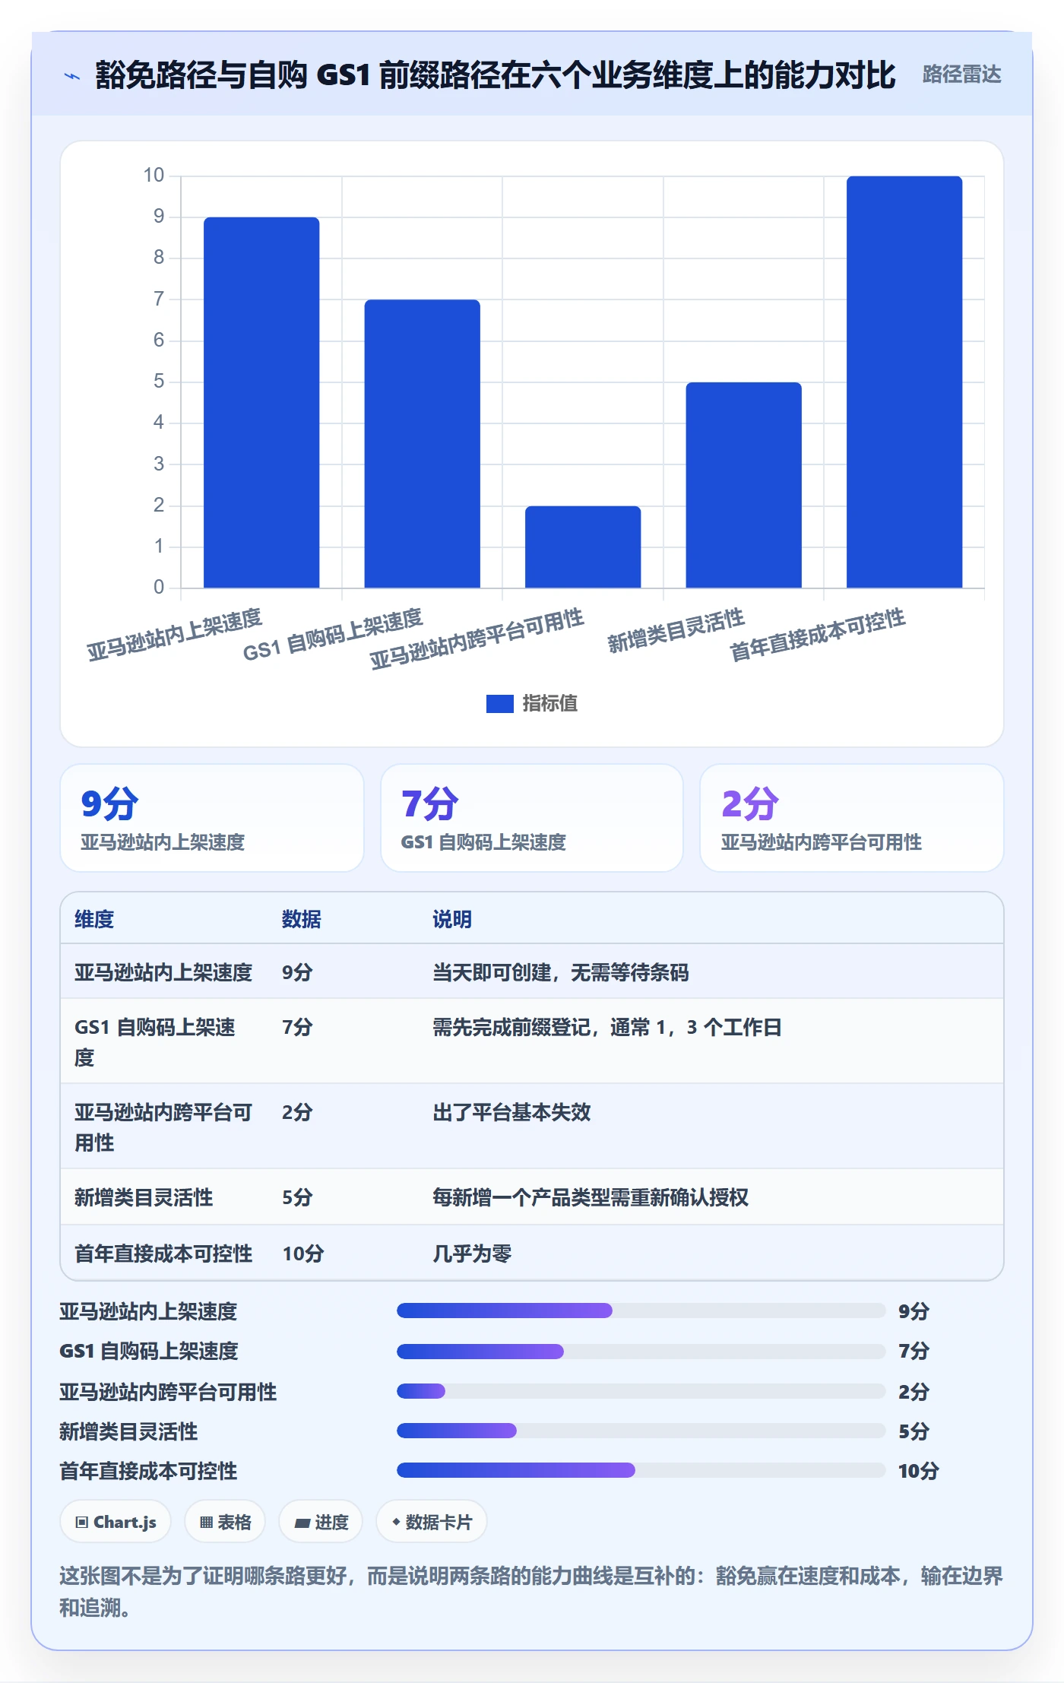Viewport: 1064px width, 1683px height.
Task: Click x-axis label 新增类目灵活性
Action: coord(676,631)
